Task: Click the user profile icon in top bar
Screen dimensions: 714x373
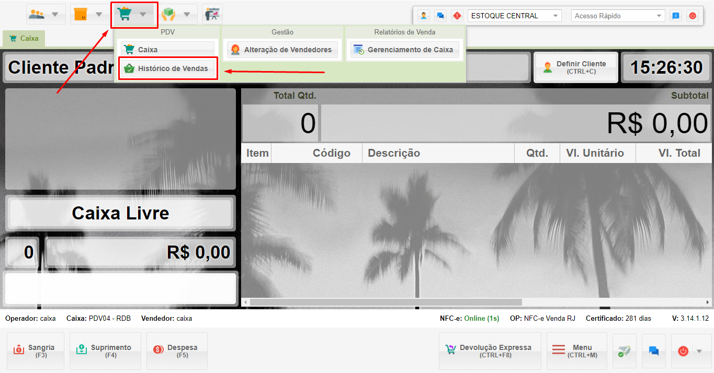Action: tap(424, 16)
